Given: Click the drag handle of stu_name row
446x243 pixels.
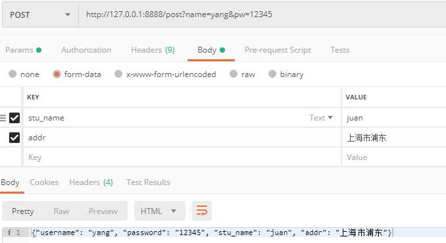Looking at the screenshot, I should [x=3, y=118].
